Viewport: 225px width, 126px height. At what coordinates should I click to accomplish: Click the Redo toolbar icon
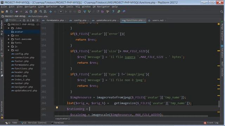[x=21, y=12]
